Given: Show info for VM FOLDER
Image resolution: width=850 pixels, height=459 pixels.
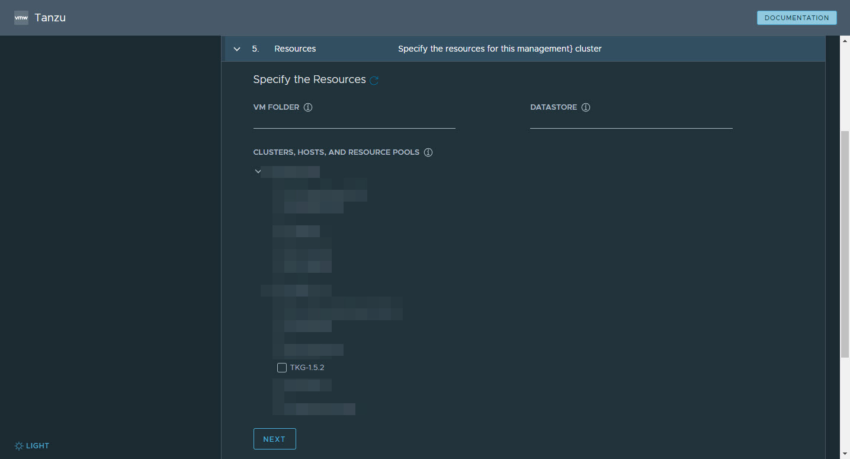Looking at the screenshot, I should pos(308,107).
